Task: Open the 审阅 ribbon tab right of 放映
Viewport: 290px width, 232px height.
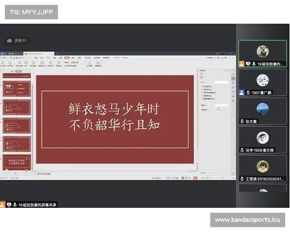Action: 73,58
